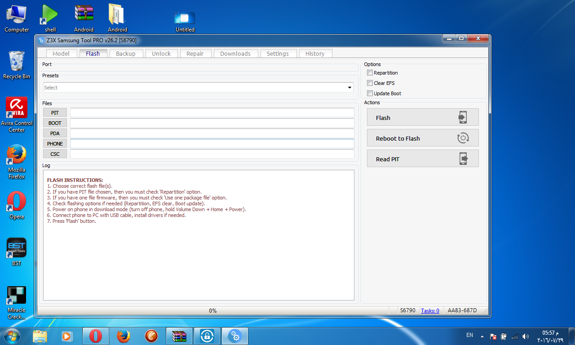This screenshot has width=575, height=345.
Task: Show hidden system tray icons
Action: tap(482, 336)
